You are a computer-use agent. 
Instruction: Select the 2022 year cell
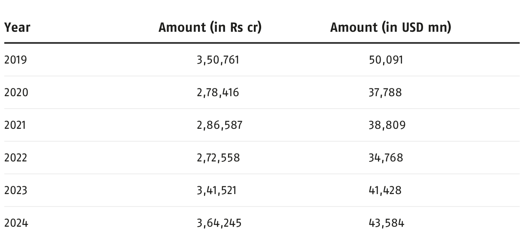[x=16, y=158]
